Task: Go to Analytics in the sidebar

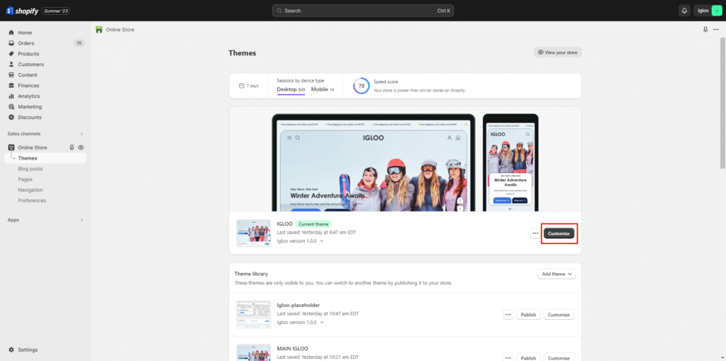Action: (x=29, y=96)
